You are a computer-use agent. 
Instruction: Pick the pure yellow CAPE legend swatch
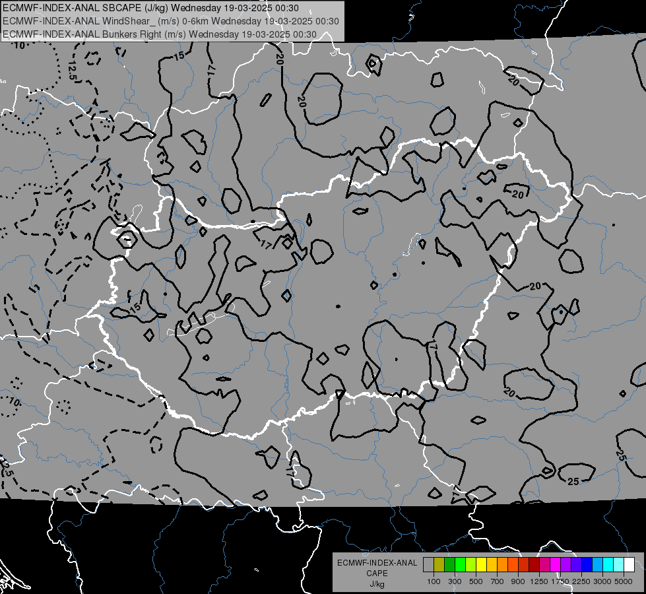coord(481,564)
